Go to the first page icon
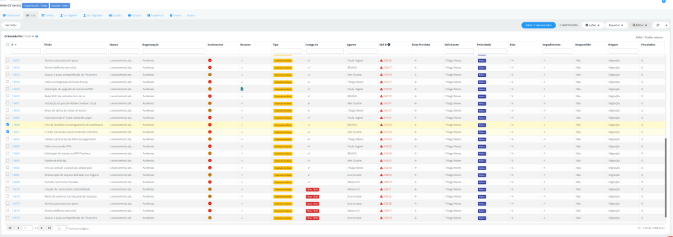This screenshot has width=673, height=237. click(11, 228)
